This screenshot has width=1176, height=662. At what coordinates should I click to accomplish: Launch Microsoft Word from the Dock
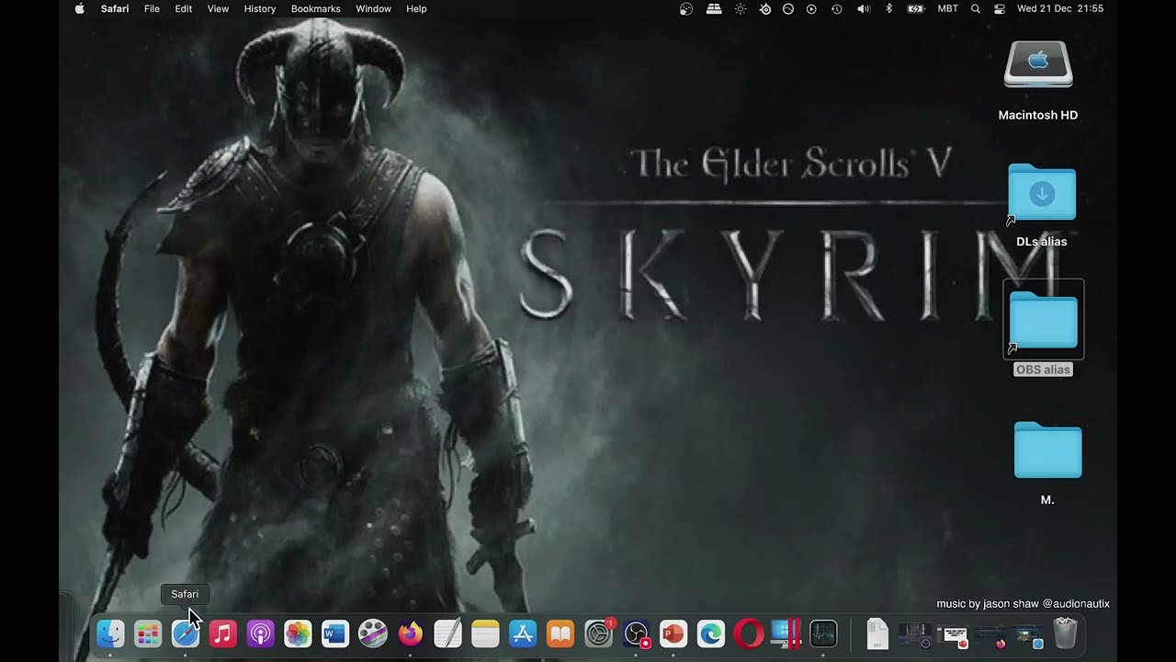tap(335, 633)
